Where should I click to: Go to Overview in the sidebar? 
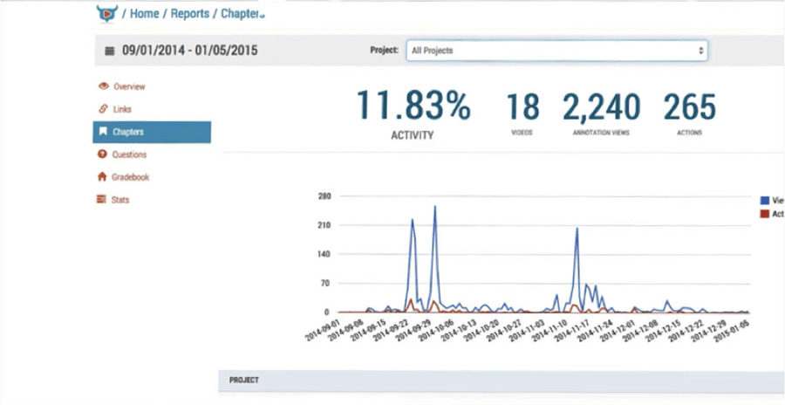(x=129, y=86)
